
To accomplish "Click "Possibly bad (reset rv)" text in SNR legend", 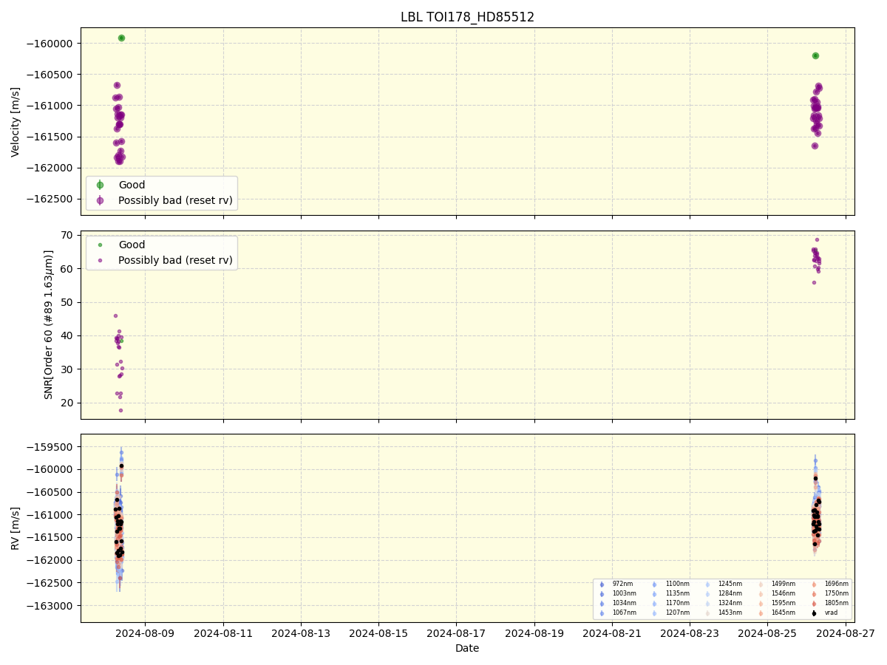I will coord(175,260).
